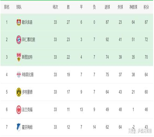Image resolution: width=154 pixels, height=137 pixels.
Task: Sort by the 净胜球 column header
Action: [133, 7]
